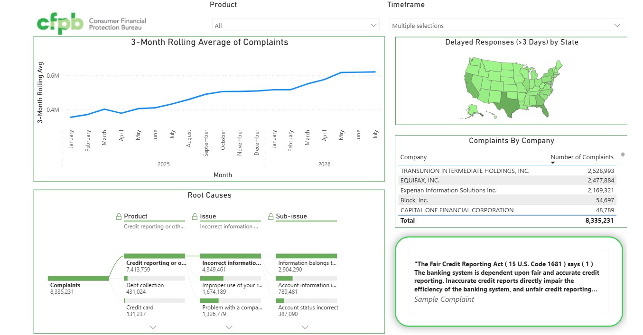Select the TRANSUNION INTERMEDIATE HOLDINGS, INC. row

[x=507, y=171]
